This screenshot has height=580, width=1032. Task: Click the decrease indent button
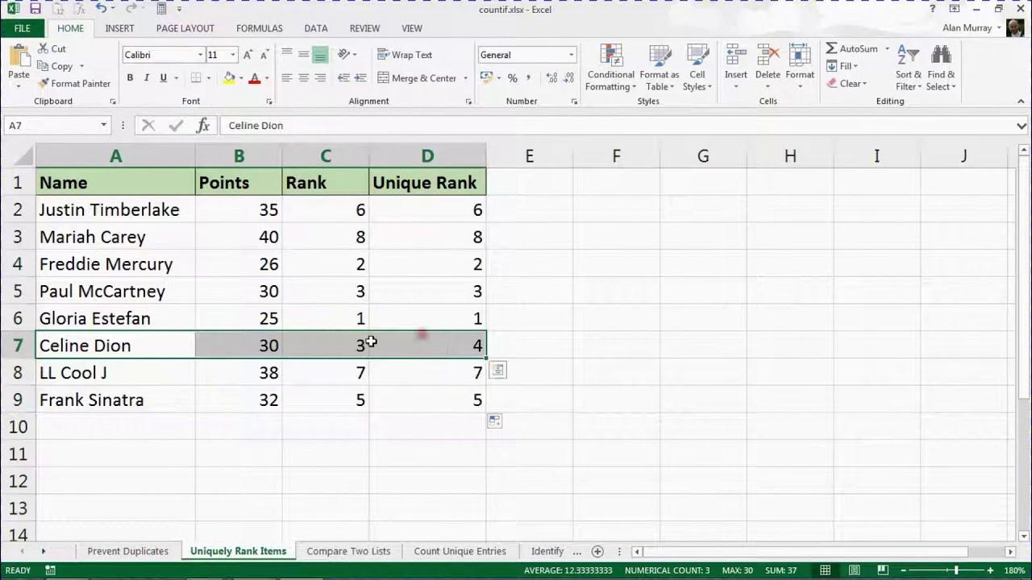point(344,78)
